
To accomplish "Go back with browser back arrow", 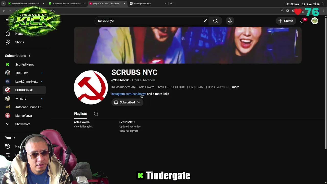I will [x=4, y=11].
